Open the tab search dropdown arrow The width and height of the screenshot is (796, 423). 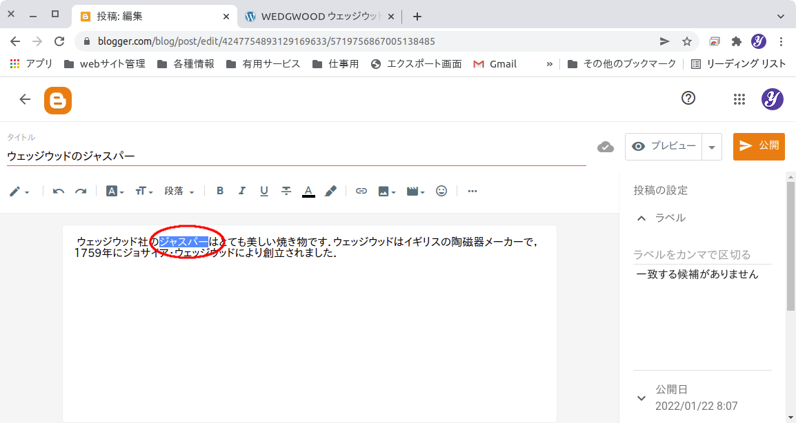coord(781,17)
